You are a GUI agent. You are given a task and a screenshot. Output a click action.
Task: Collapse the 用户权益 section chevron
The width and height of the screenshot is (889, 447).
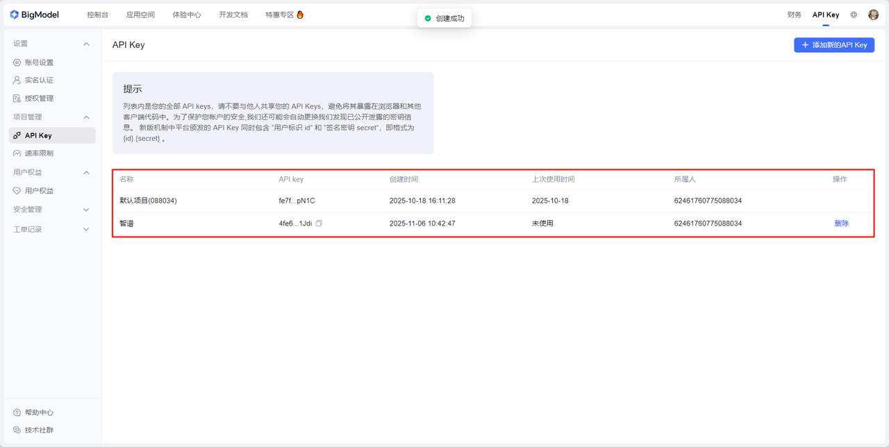tap(86, 172)
